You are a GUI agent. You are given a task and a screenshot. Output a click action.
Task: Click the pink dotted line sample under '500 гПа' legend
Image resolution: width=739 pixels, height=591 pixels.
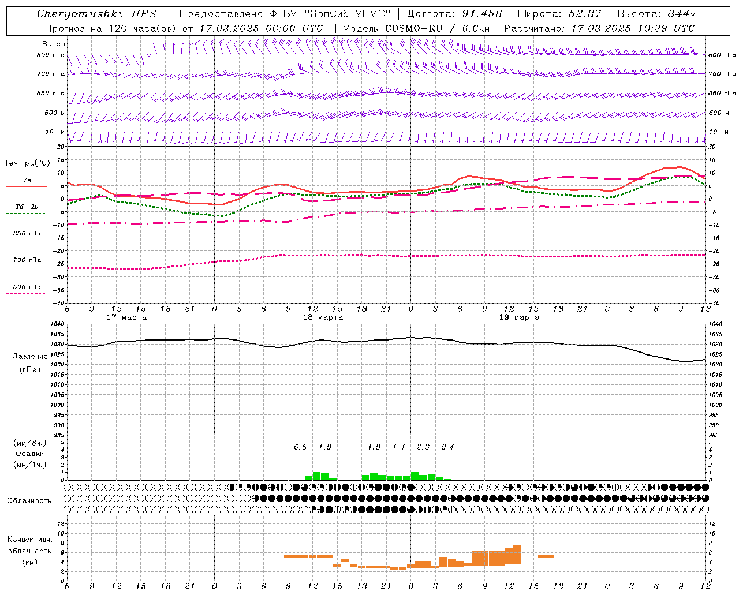[x=26, y=293]
